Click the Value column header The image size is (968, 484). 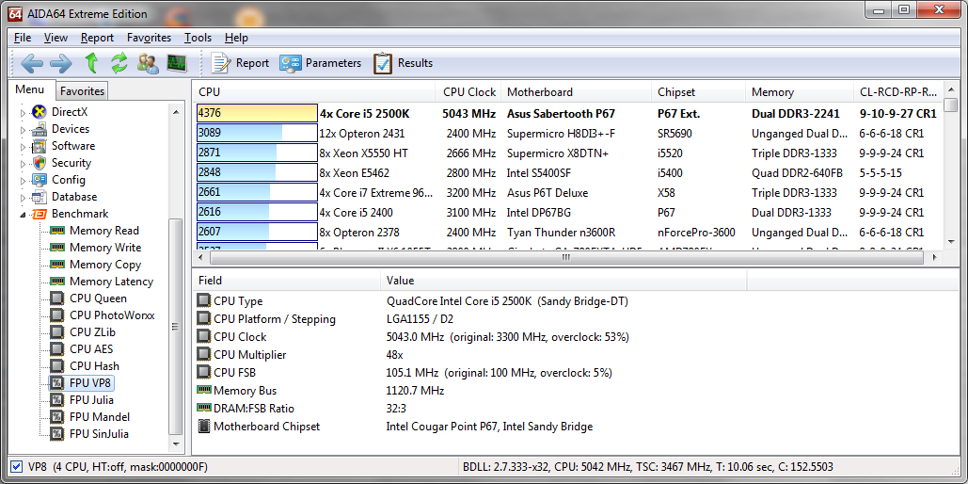point(563,281)
